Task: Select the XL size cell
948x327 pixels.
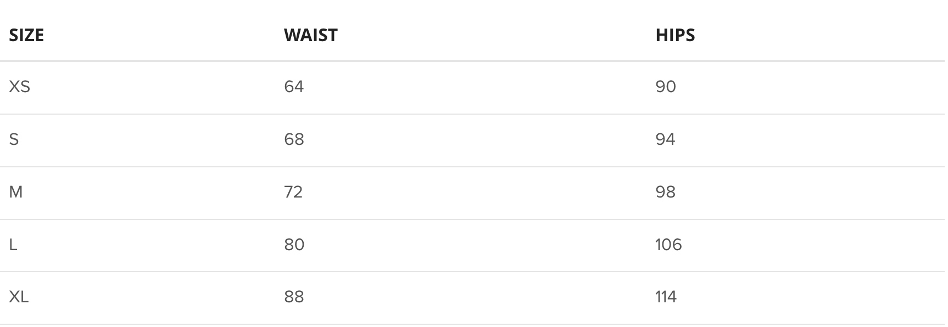Action: point(19,297)
